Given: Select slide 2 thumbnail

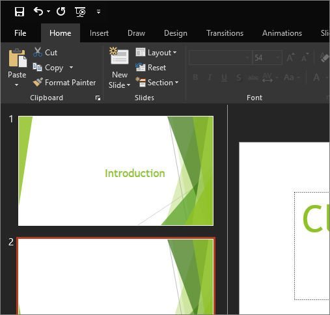Looking at the screenshot, I should pyautogui.click(x=116, y=276).
